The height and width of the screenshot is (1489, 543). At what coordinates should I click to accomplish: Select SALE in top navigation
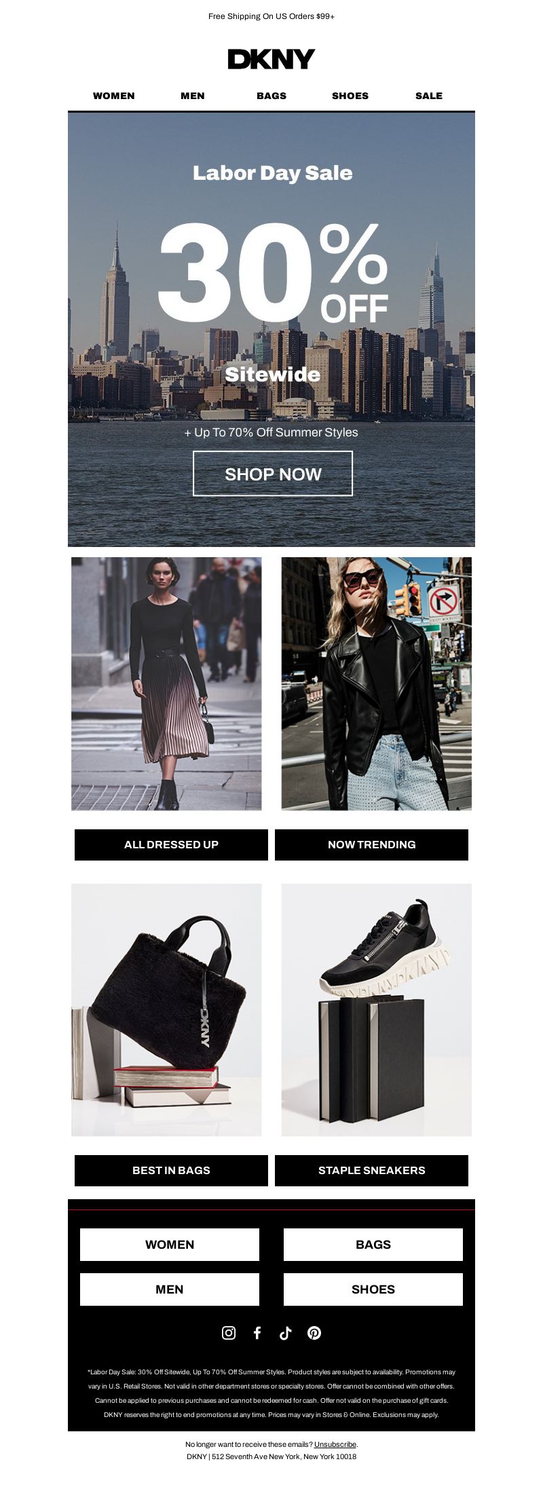coord(429,96)
